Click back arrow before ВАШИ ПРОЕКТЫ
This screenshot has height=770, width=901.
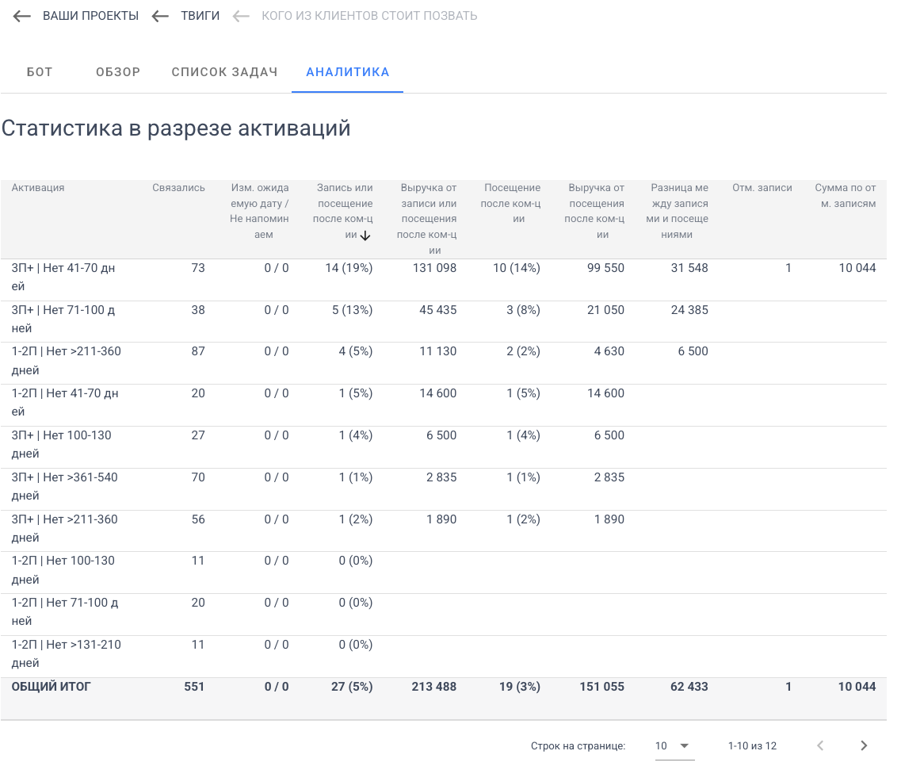point(22,16)
